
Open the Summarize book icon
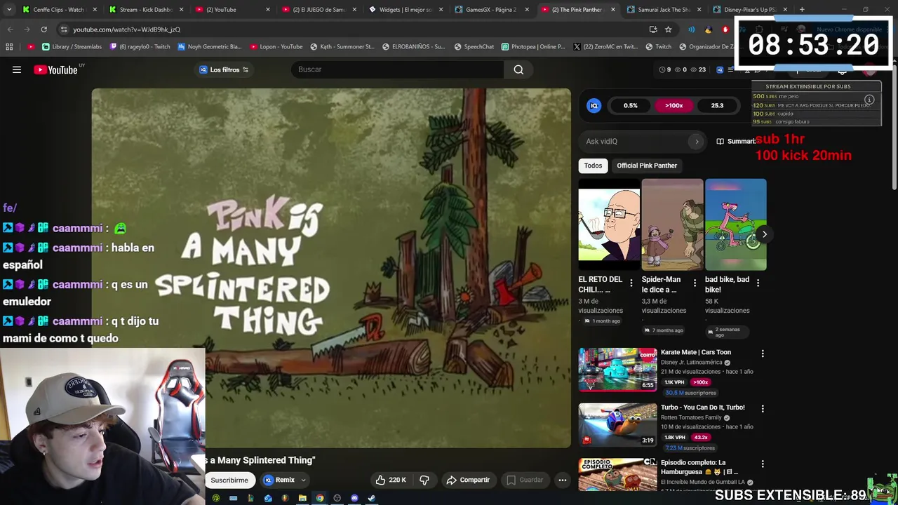coord(720,141)
